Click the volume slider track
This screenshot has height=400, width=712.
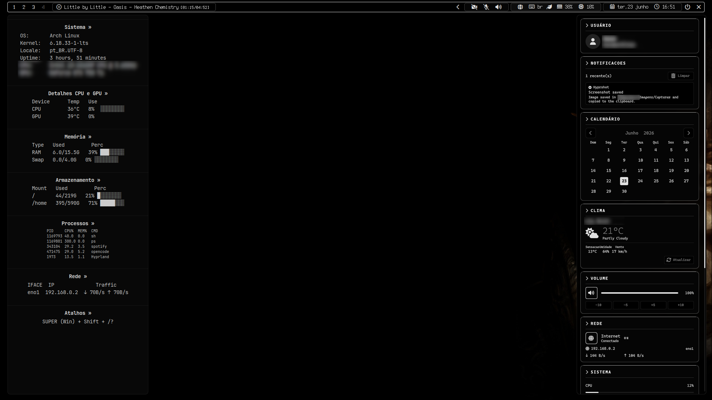(x=640, y=293)
